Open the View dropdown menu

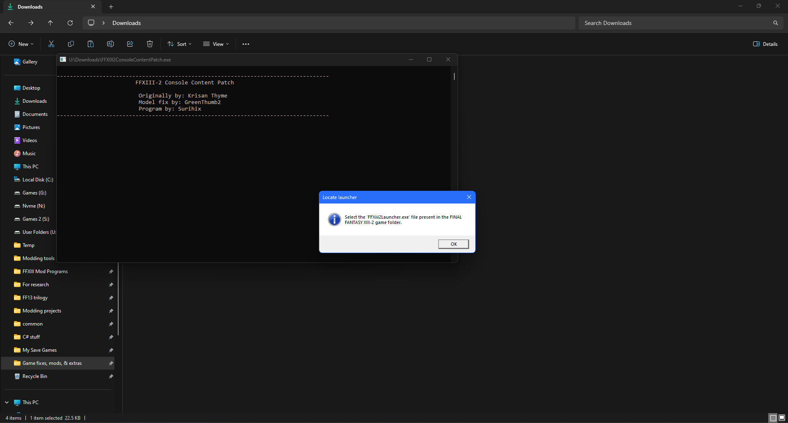pos(216,44)
